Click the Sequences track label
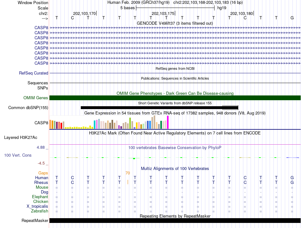The width and height of the screenshot is (301, 228). click(x=38, y=83)
